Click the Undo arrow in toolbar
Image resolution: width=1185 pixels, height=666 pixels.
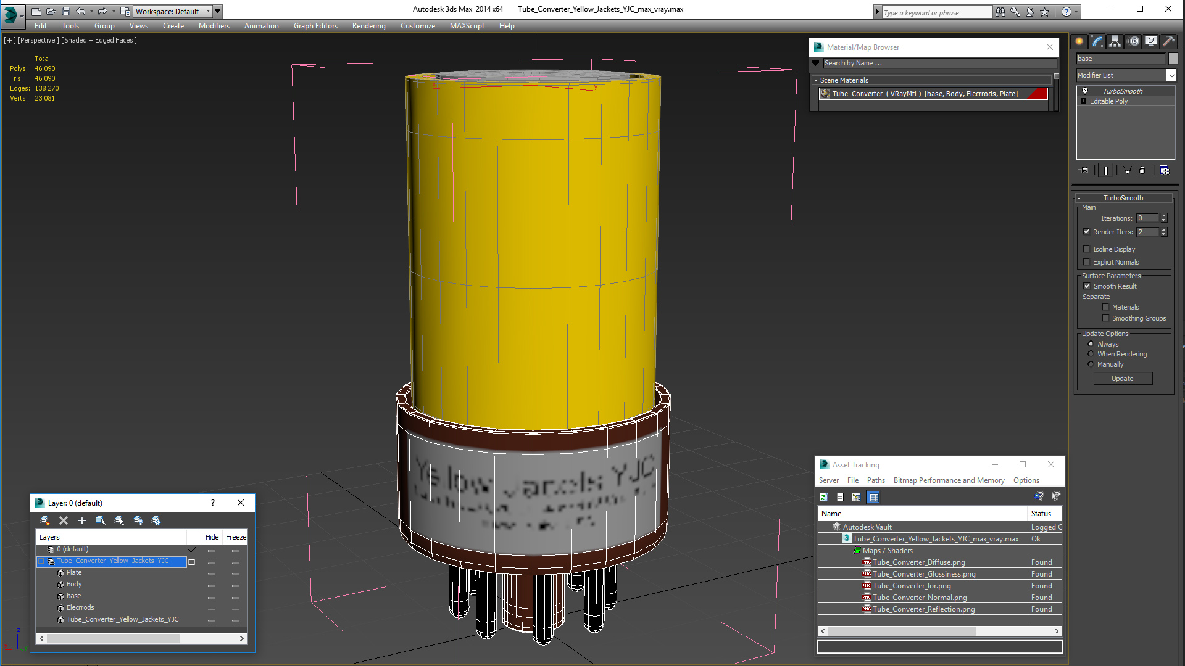80,11
